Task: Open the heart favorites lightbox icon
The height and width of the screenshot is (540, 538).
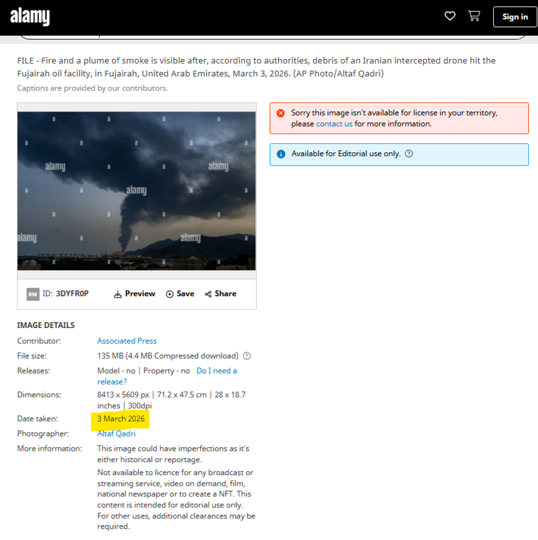Action: click(x=450, y=16)
